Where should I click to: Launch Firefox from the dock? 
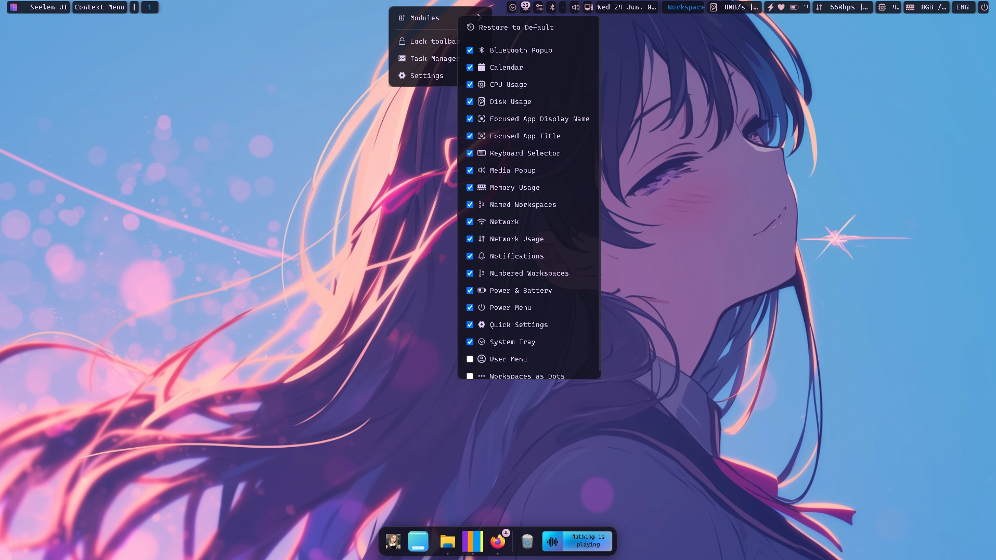pos(498,541)
